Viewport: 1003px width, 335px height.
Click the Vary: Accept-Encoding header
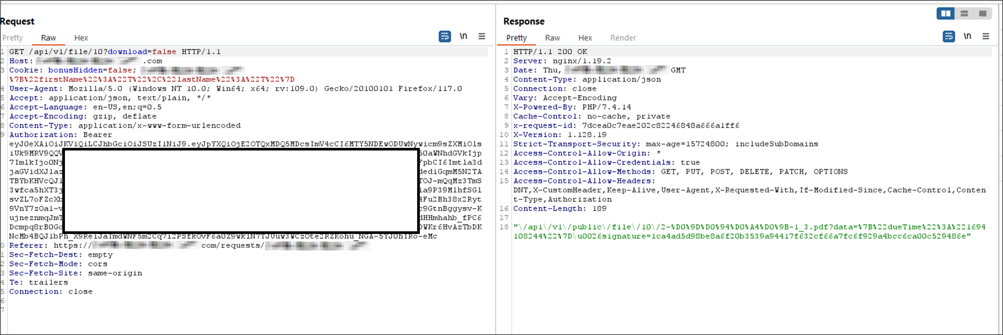point(565,98)
